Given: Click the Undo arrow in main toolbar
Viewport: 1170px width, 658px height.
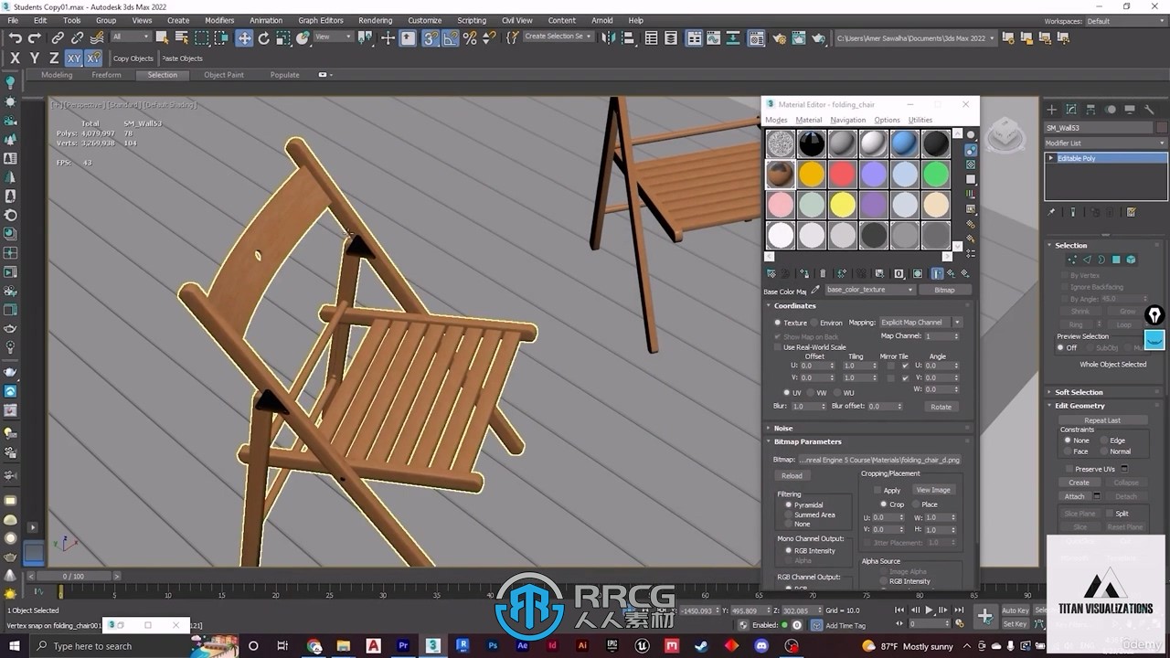Looking at the screenshot, I should [16, 37].
